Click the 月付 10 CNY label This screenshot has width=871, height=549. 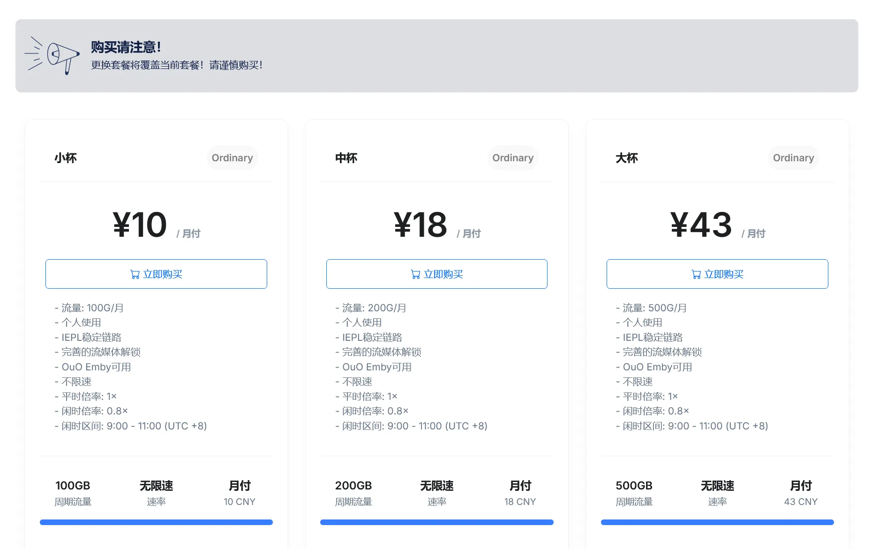pos(240,492)
